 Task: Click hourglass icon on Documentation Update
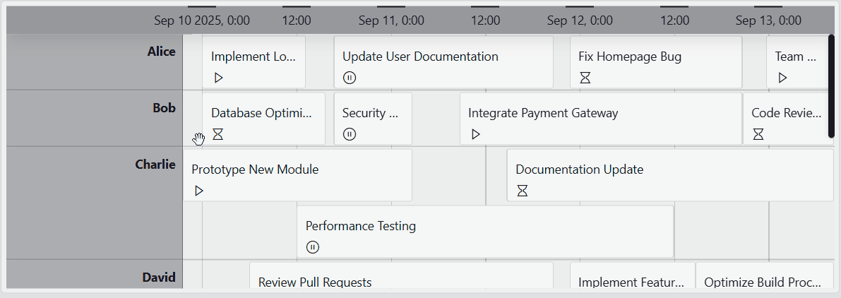[523, 190]
